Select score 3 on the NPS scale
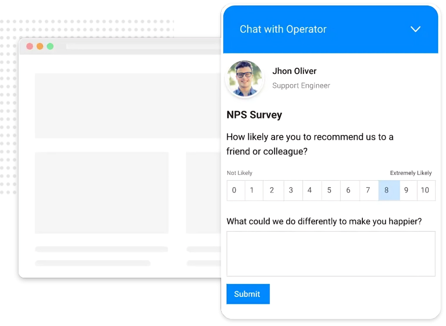The image size is (446, 326). (x=293, y=190)
